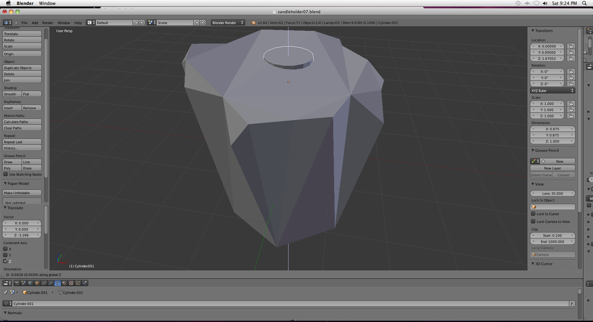Open the Help menu
Image resolution: width=593 pixels, height=322 pixels.
(x=78, y=23)
